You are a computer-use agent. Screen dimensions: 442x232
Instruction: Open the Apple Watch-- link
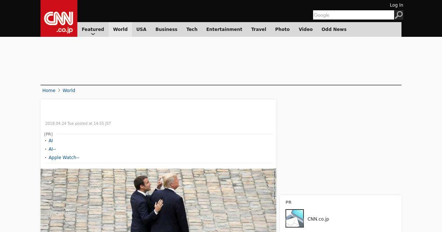click(64, 158)
